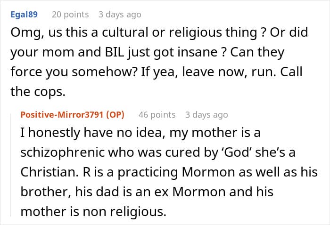Select the word "schizophrenic" in the reply
Image resolution: width=330 pixels, height=225 pixels.
pyautogui.click(x=63, y=153)
